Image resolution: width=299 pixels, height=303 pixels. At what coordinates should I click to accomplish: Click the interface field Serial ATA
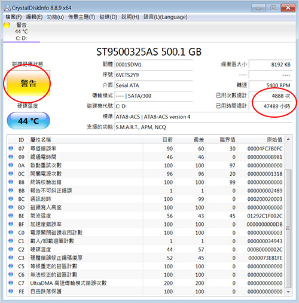154,85
